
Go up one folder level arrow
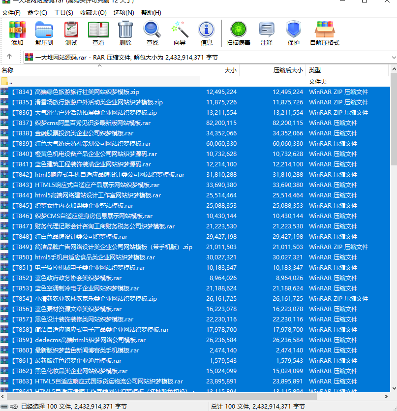point(9,56)
